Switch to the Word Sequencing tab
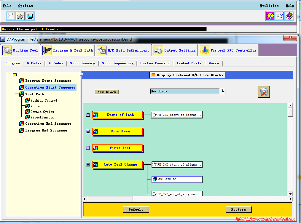 pyautogui.click(x=118, y=63)
